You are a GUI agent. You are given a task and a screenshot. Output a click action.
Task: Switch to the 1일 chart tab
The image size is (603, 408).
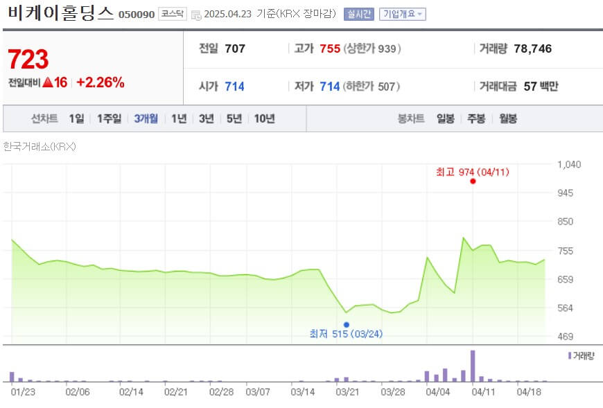(75, 118)
